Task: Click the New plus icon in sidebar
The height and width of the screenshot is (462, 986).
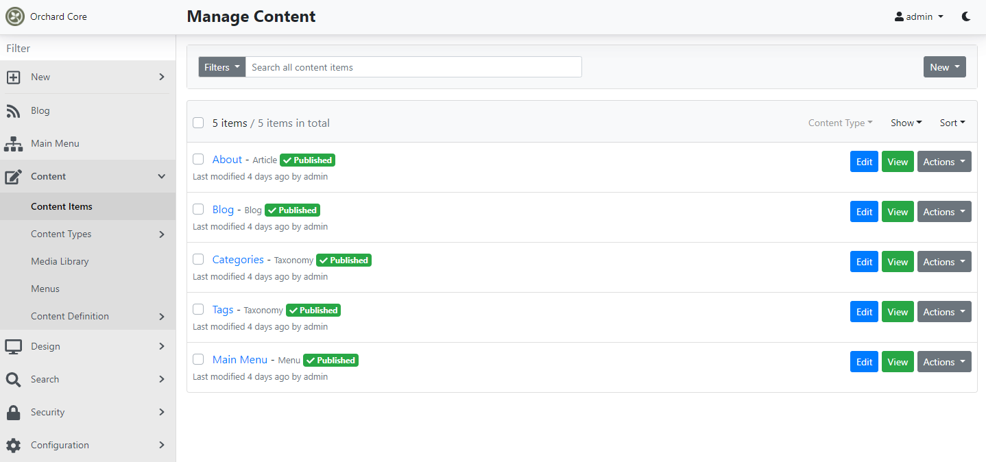Action: pyautogui.click(x=13, y=77)
